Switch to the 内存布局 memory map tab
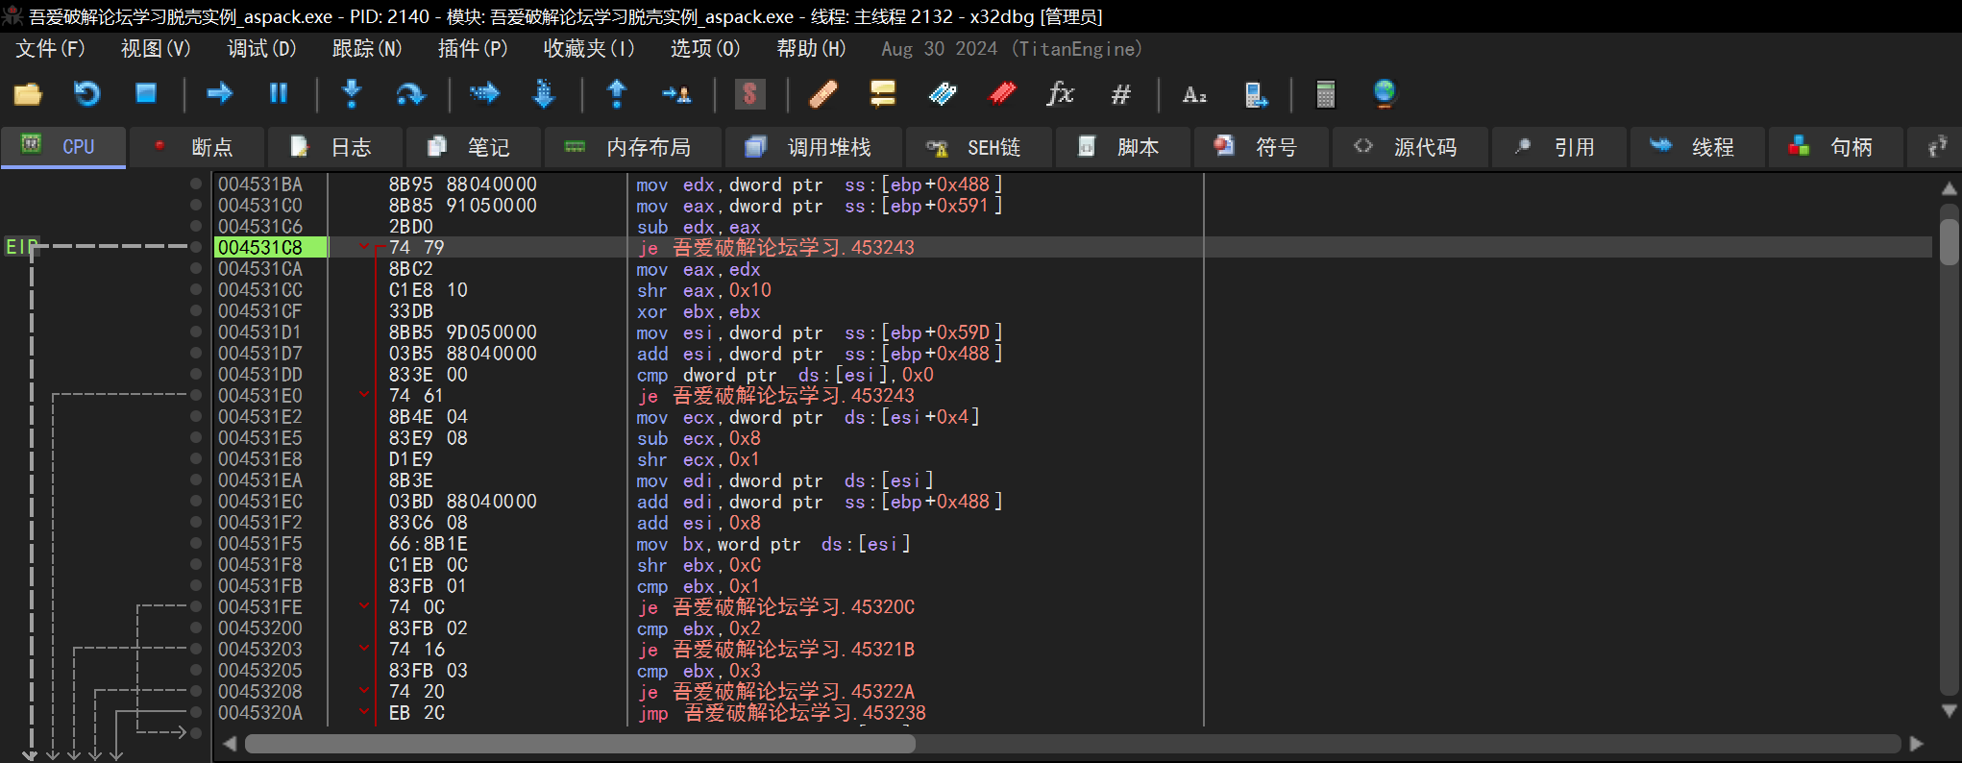This screenshot has width=1962, height=763. click(x=630, y=147)
